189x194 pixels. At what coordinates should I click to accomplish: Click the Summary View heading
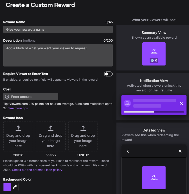point(154,33)
